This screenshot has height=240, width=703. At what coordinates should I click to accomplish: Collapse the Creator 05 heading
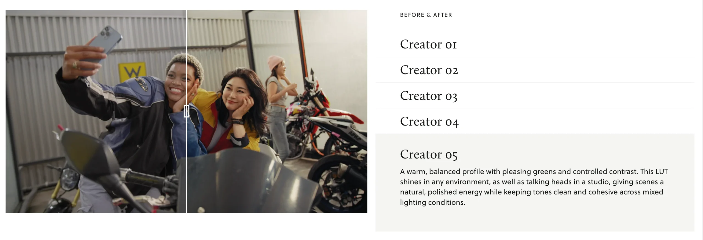(x=429, y=154)
